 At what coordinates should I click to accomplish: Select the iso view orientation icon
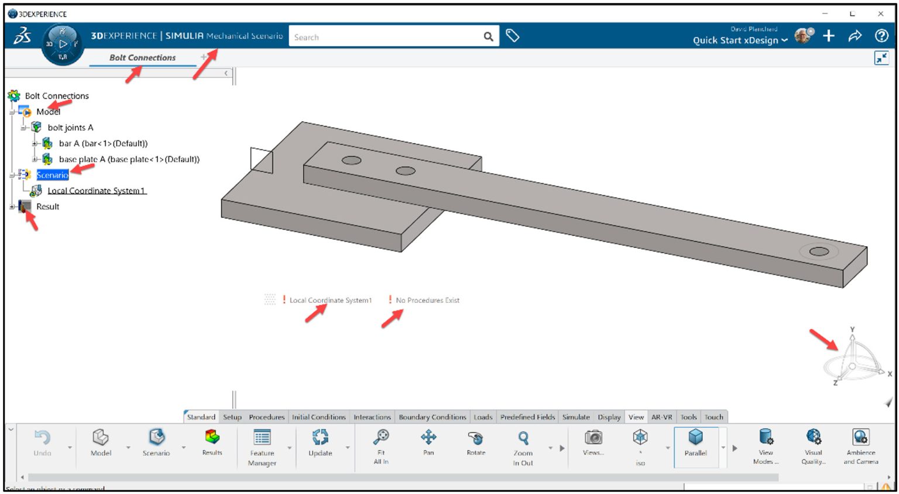[x=640, y=437]
